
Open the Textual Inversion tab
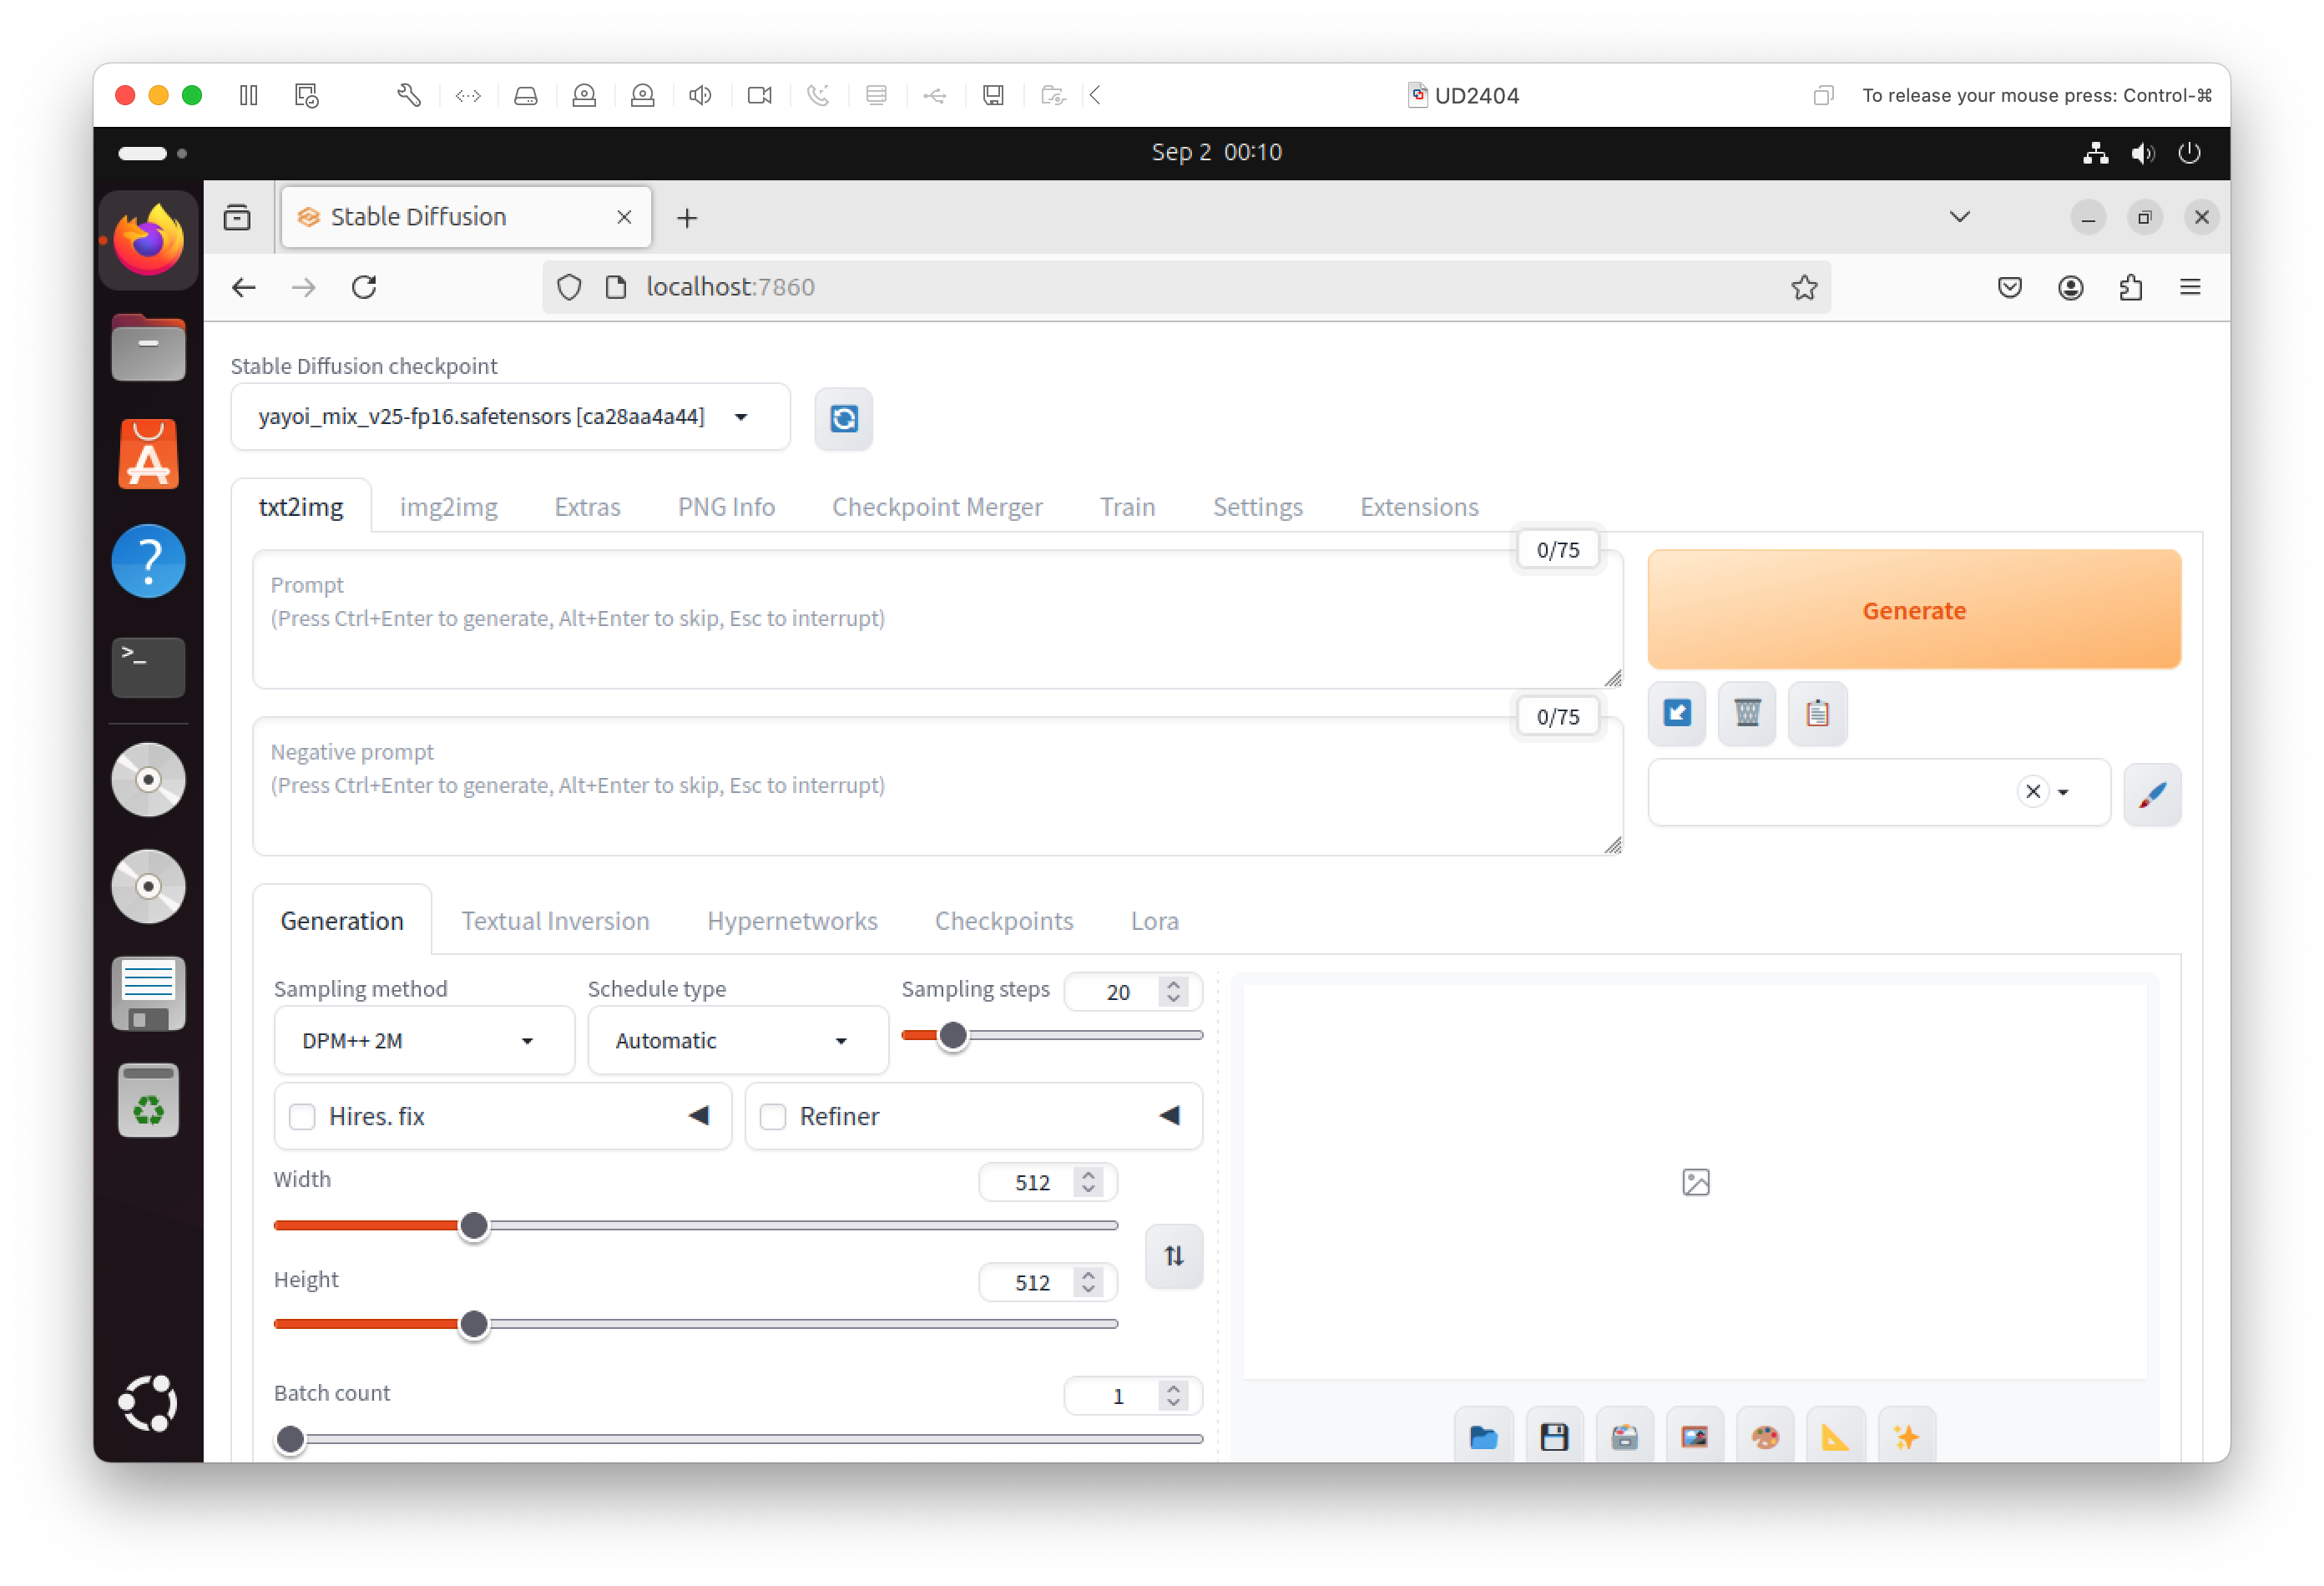point(555,920)
